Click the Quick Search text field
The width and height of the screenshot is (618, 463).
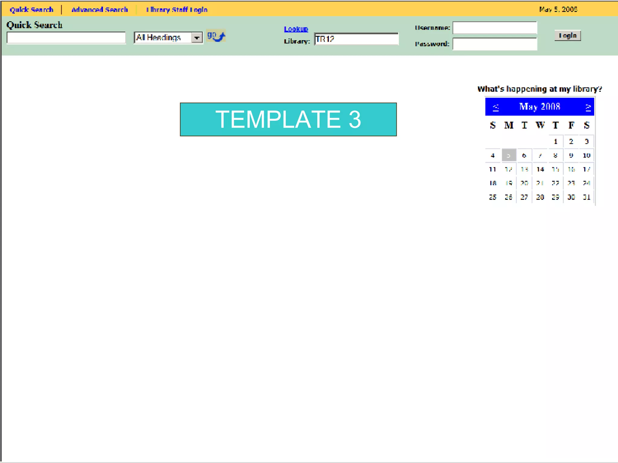[66, 38]
